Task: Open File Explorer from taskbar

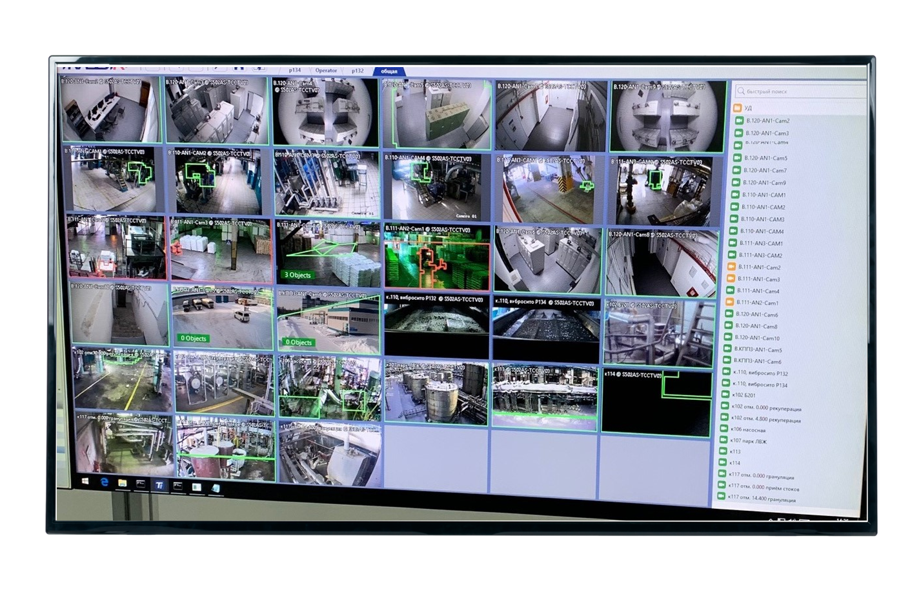Action: click(x=122, y=483)
